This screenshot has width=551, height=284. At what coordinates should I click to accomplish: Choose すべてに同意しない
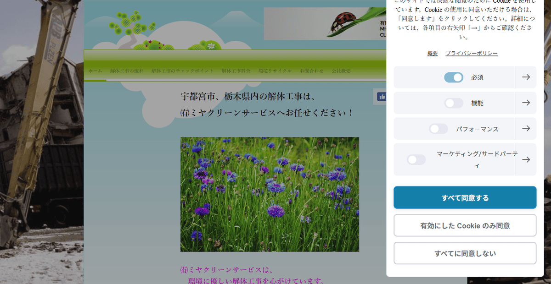pyautogui.click(x=465, y=253)
